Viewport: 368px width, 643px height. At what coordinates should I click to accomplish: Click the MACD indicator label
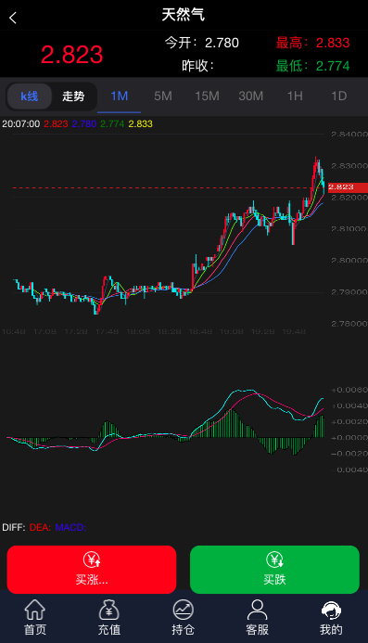click(70, 527)
